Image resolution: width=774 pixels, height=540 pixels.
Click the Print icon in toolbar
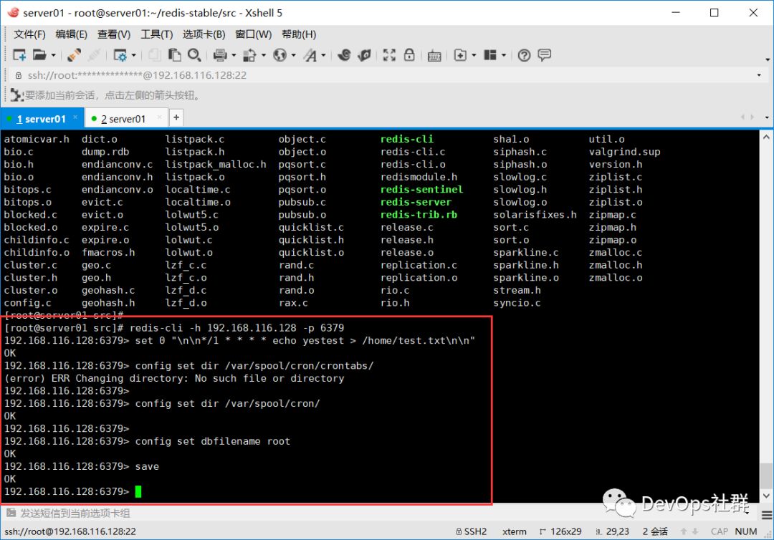220,54
